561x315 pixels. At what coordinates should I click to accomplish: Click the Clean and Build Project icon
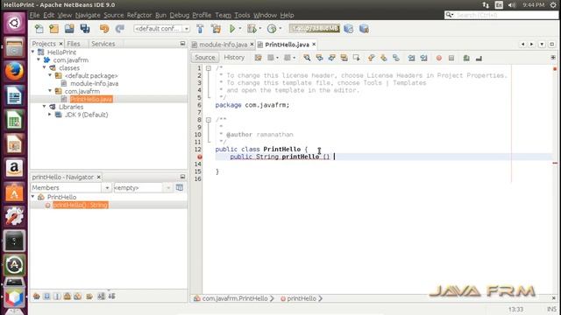(217, 29)
